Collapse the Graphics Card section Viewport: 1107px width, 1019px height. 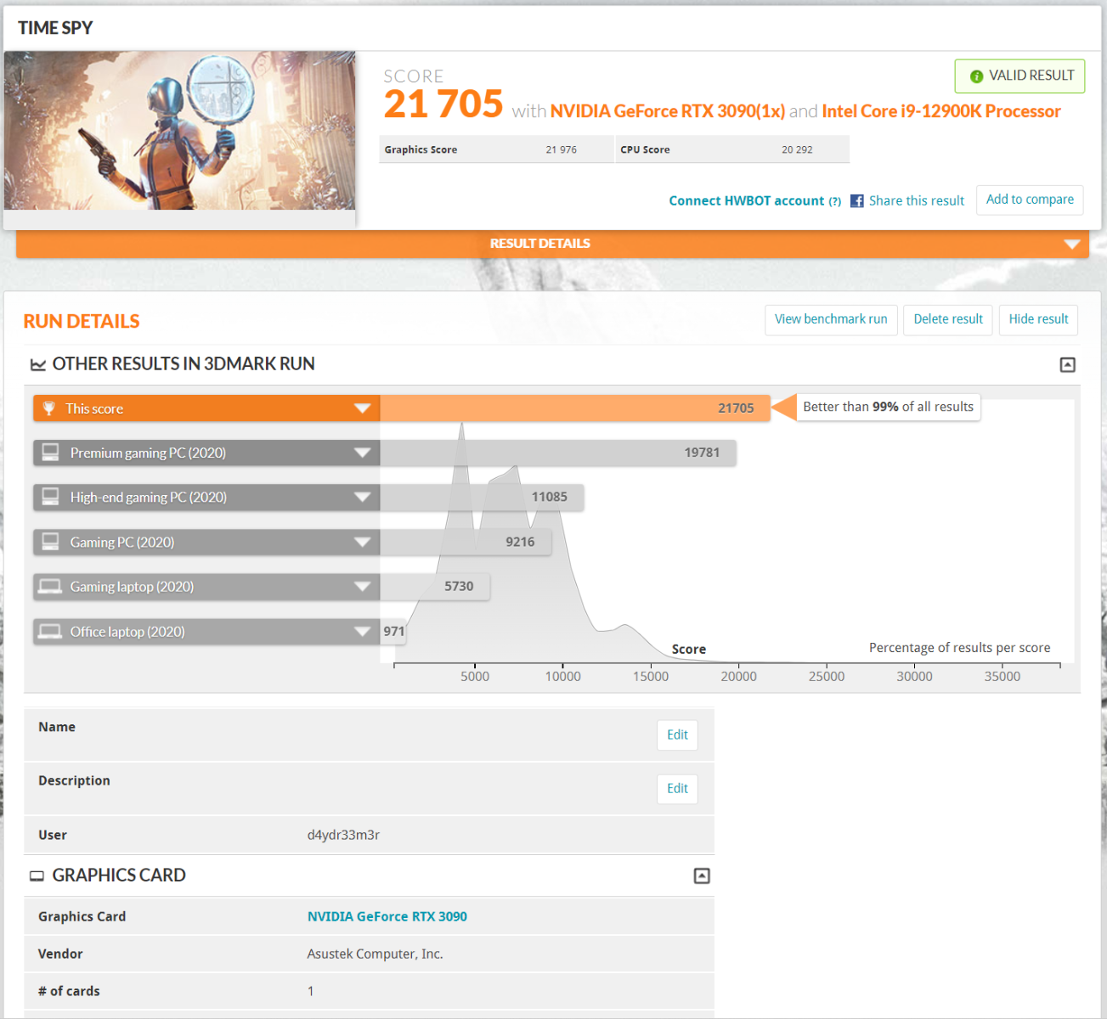(702, 875)
